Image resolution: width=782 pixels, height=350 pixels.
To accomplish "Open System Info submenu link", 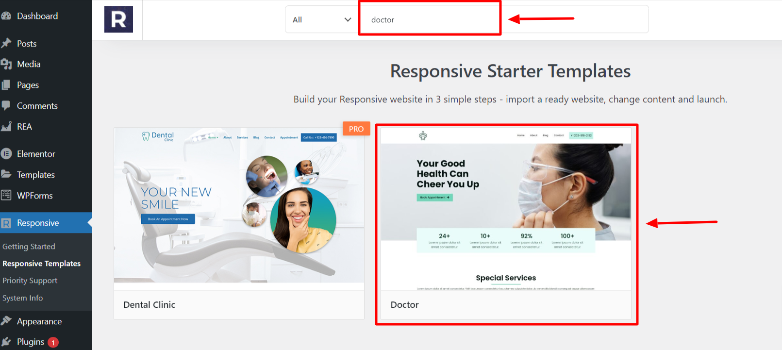I will 22,298.
